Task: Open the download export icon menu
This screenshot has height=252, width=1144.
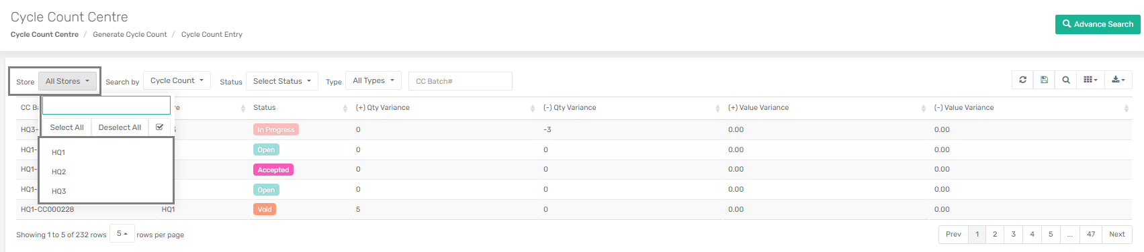Action: point(1118,80)
